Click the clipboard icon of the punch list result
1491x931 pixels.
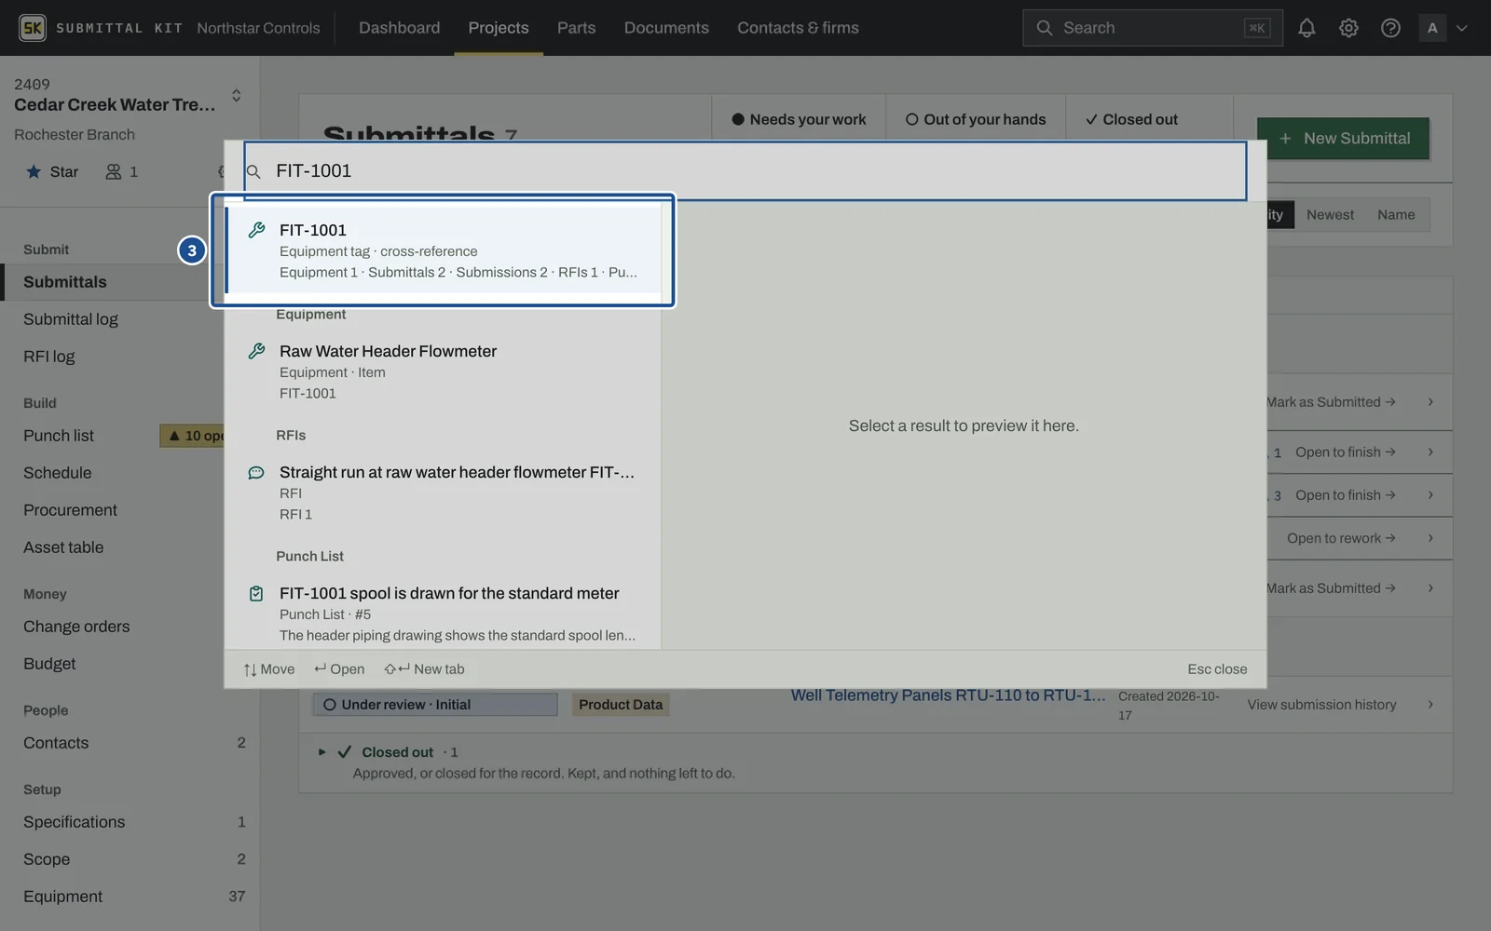pos(256,593)
